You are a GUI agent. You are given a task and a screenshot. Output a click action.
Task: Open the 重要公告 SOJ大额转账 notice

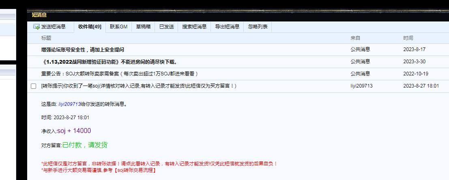point(119,74)
